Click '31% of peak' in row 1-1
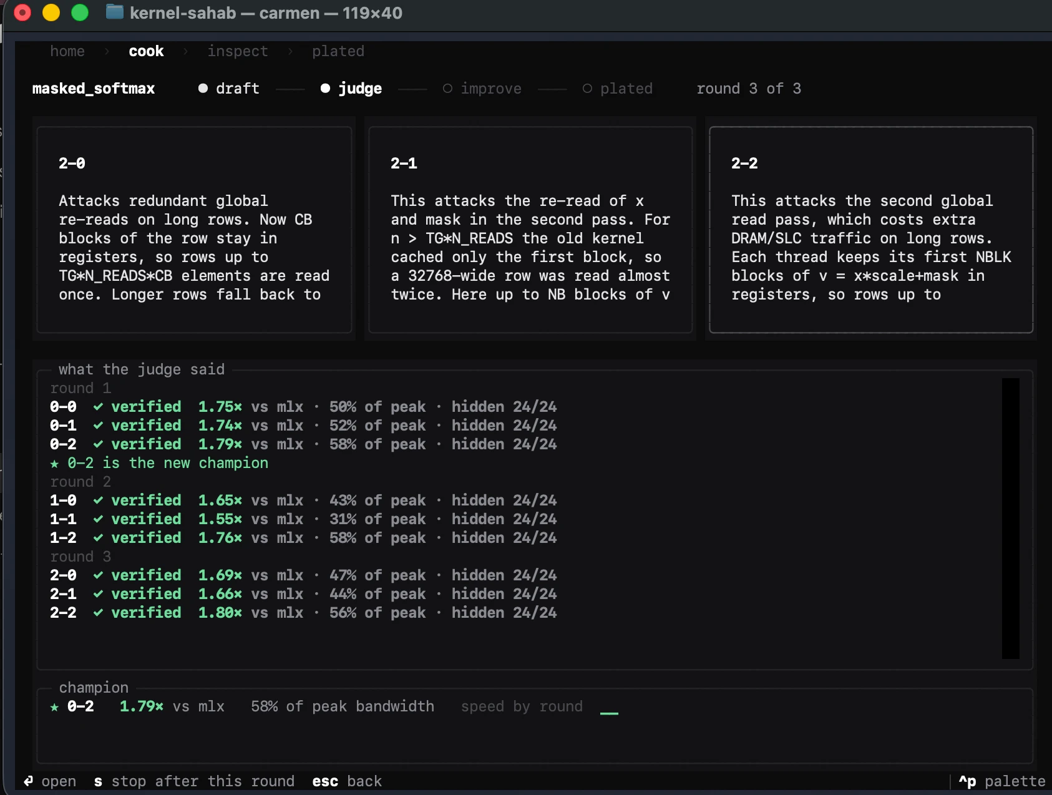The image size is (1052, 795). 377,519
